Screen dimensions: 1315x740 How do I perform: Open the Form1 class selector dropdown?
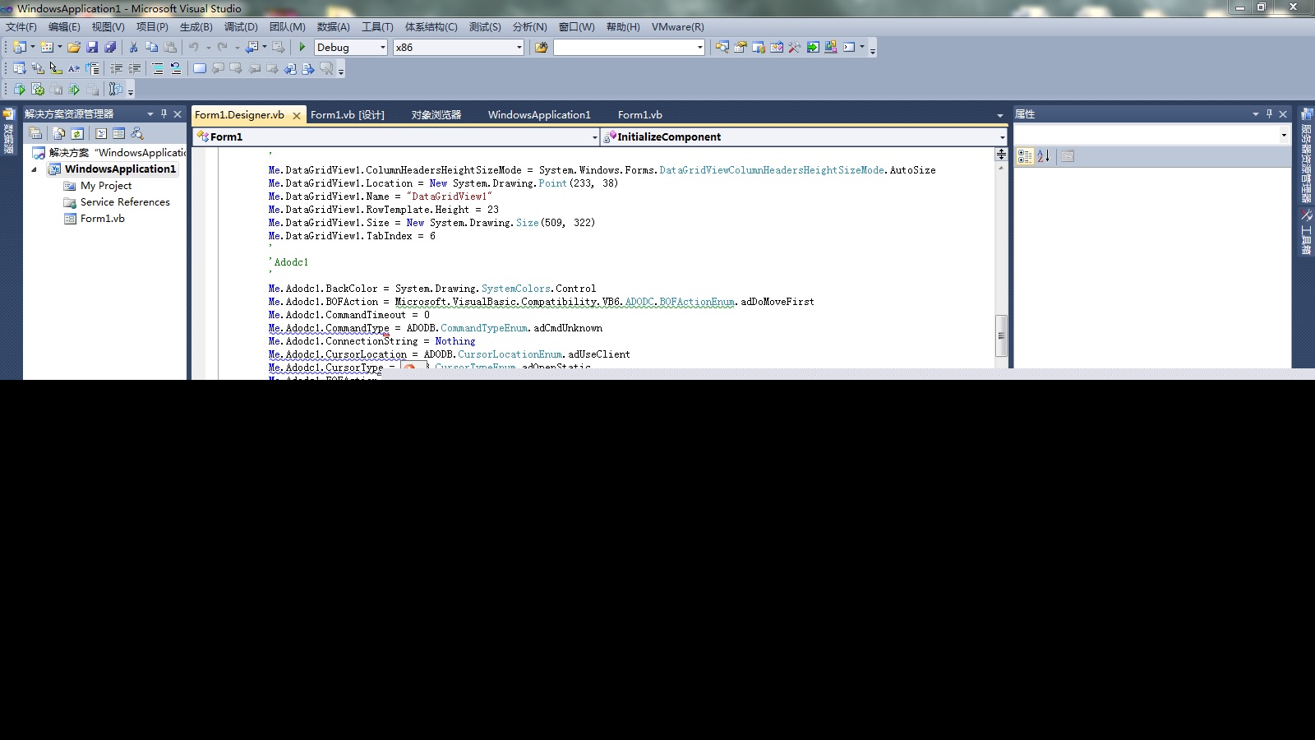(594, 137)
